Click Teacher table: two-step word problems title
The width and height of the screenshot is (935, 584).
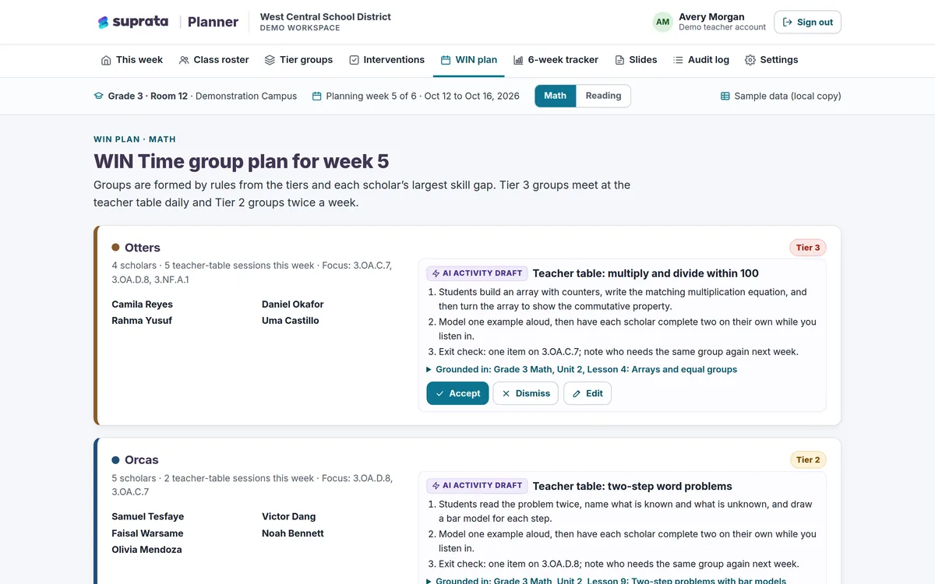(x=633, y=486)
